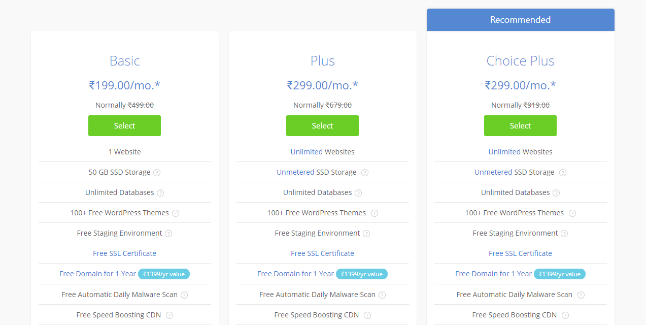Open help icon for Basic 50 GB SSD Storage
This screenshot has width=646, height=325.
point(157,173)
